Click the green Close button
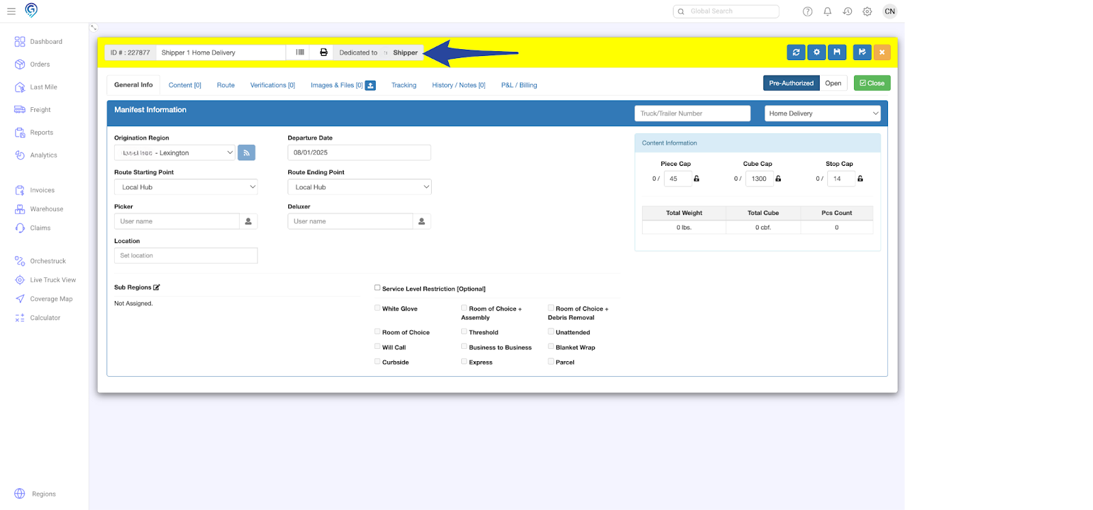The image size is (1093, 510). 872,83
